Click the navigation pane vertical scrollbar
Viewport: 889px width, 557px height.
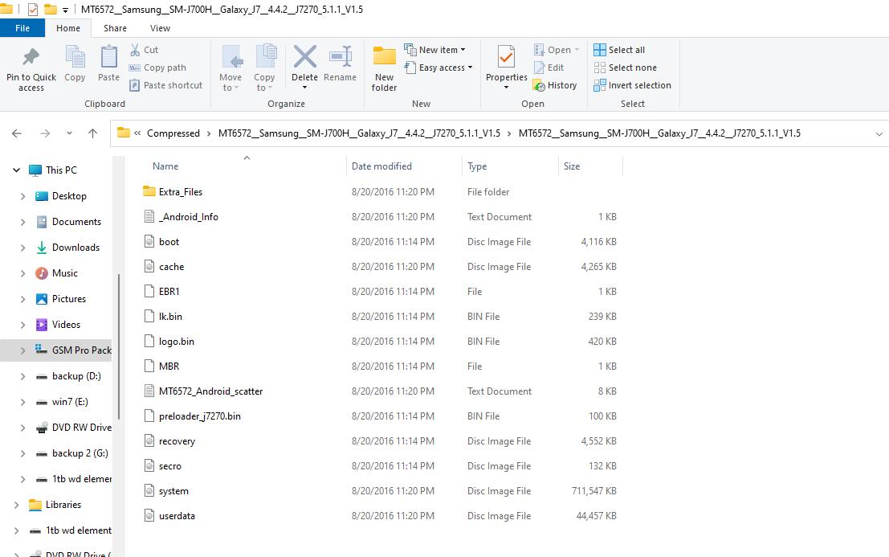(x=119, y=347)
